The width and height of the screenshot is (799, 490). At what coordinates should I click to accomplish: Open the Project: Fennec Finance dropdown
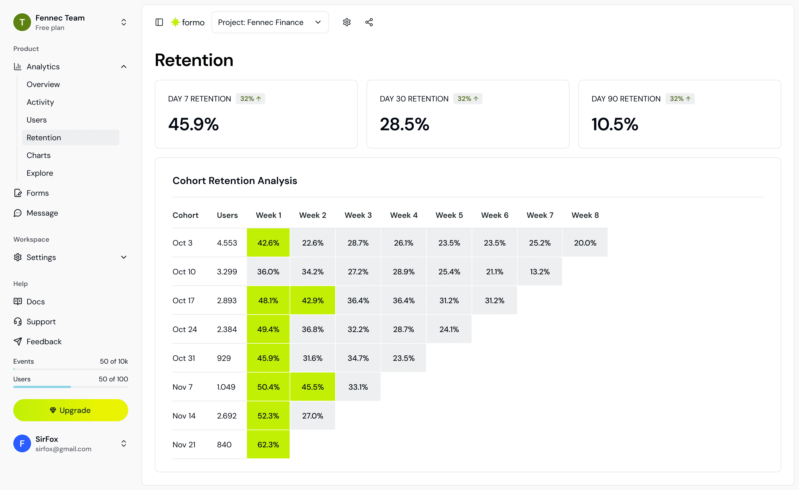(270, 22)
